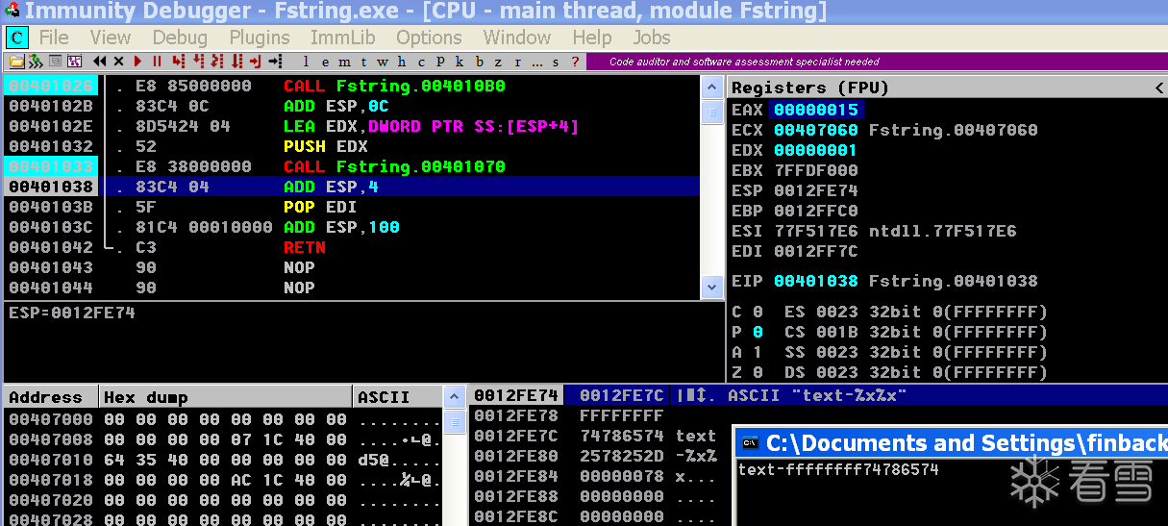Click the cyan C system menu icon
This screenshot has height=526, width=1168.
tap(16, 38)
